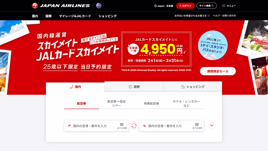Open the 国内 navigation dropdown

pyautogui.click(x=35, y=16)
